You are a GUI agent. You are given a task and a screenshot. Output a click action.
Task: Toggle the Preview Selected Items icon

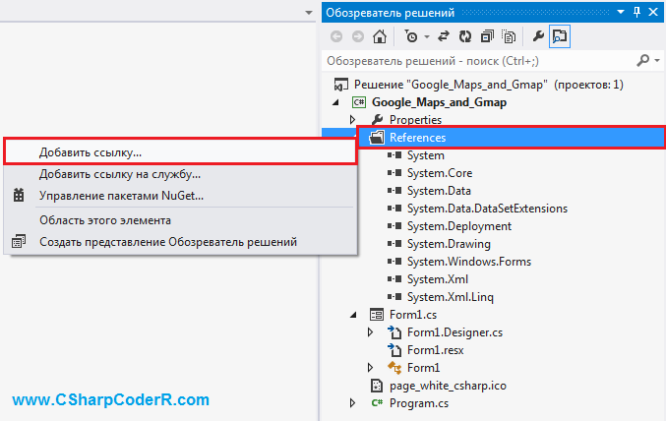(560, 36)
